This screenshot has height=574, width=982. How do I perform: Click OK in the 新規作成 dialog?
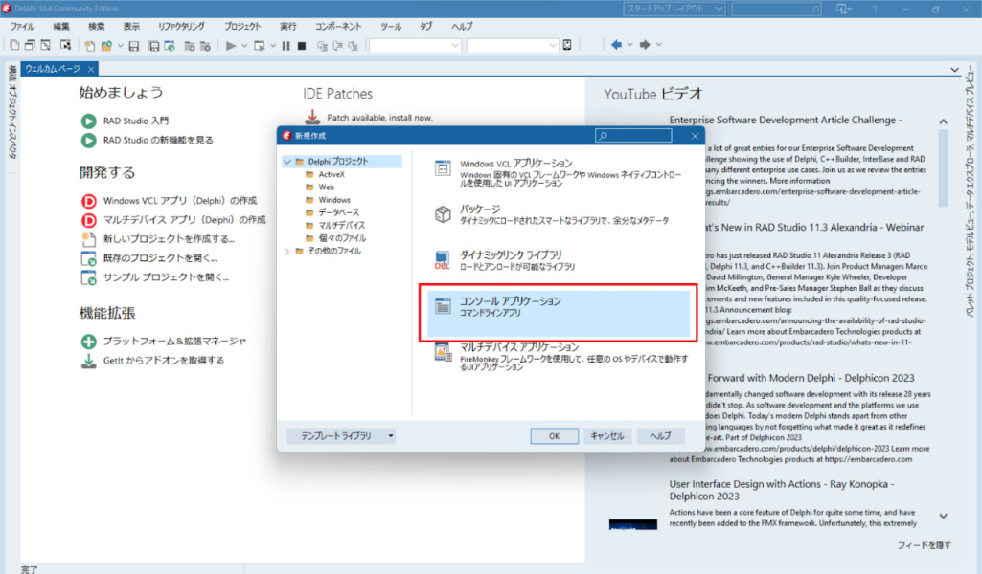(x=555, y=436)
